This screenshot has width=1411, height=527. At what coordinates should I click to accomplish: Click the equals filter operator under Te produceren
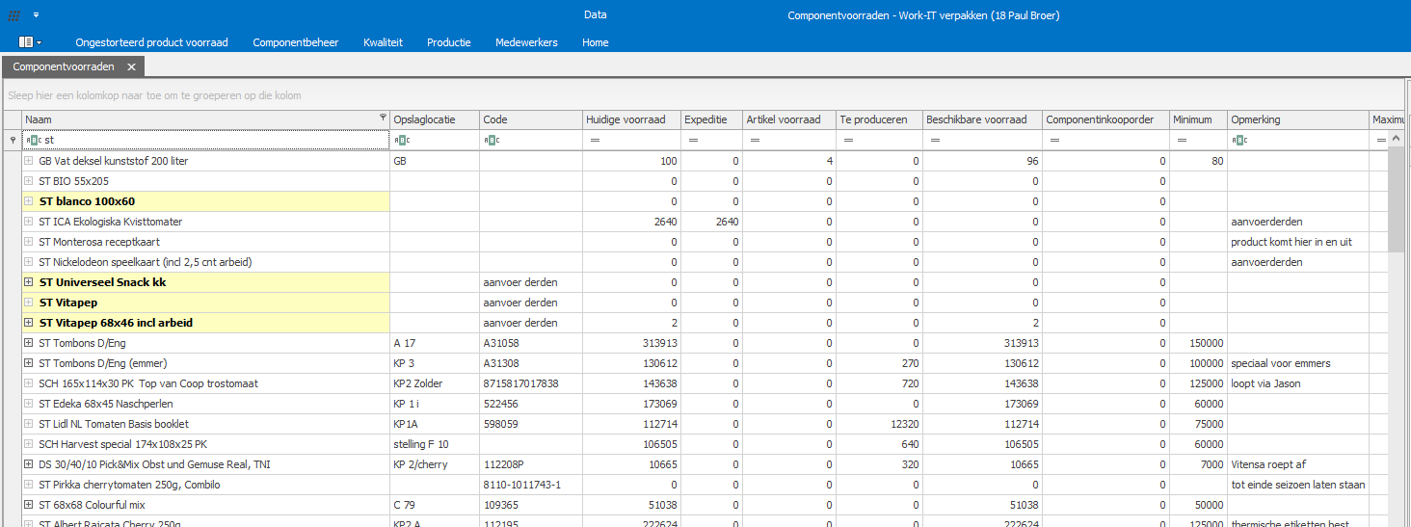[x=847, y=141]
